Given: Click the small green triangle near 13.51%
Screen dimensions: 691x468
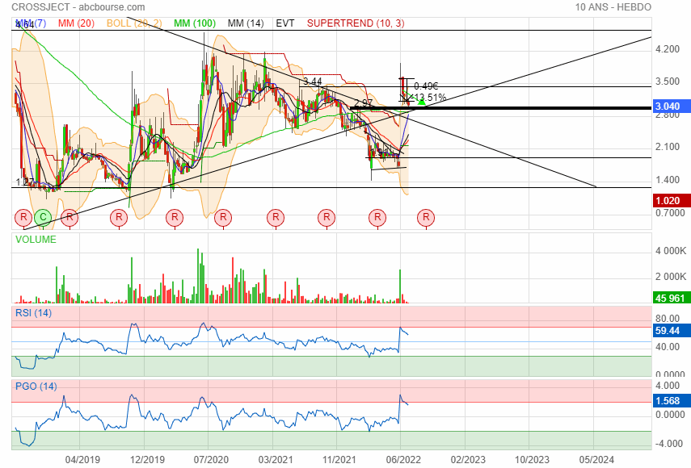Looking at the screenshot, I should (x=421, y=102).
